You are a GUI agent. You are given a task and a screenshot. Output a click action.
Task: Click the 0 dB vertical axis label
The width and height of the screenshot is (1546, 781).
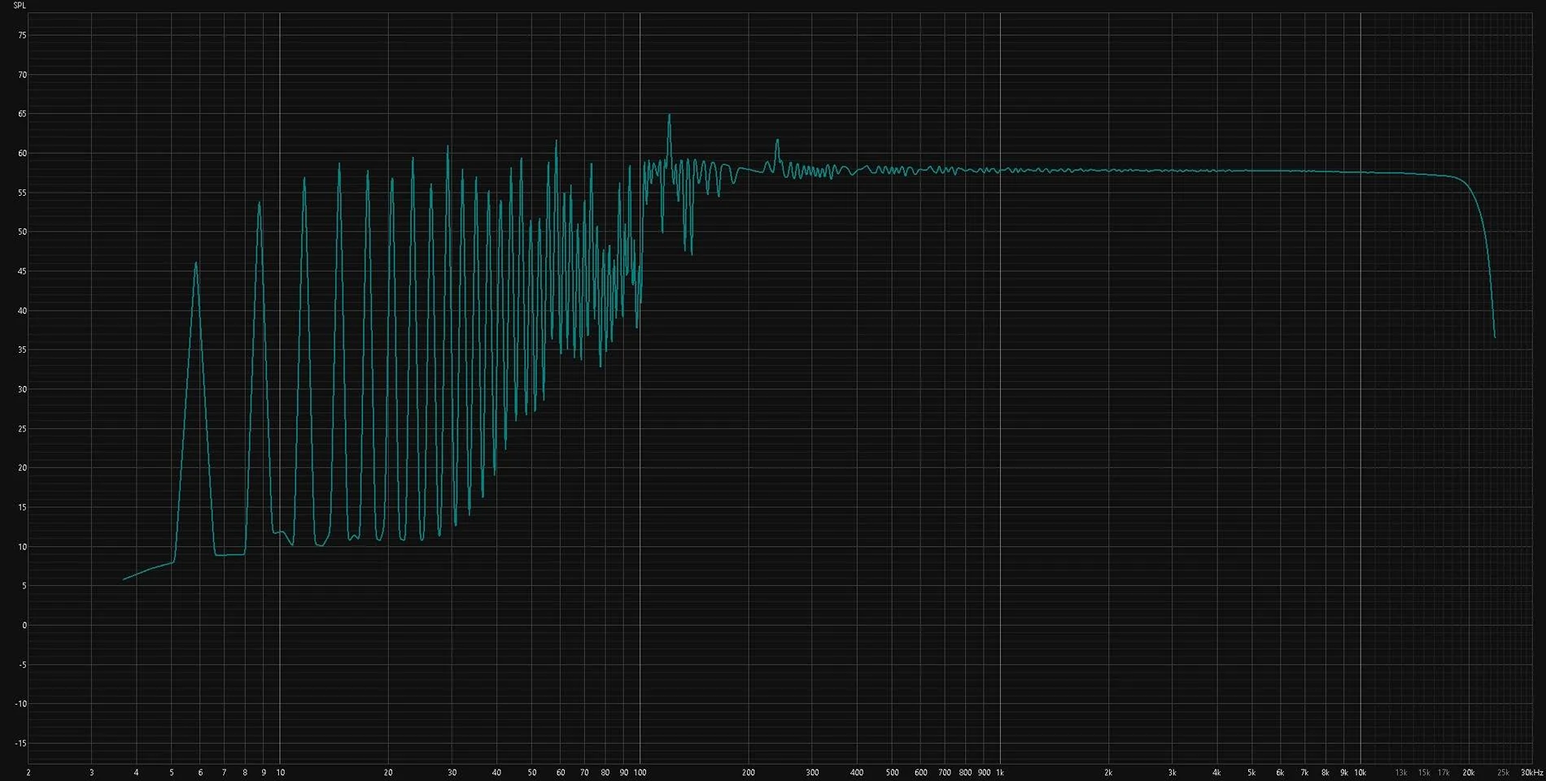(24, 626)
